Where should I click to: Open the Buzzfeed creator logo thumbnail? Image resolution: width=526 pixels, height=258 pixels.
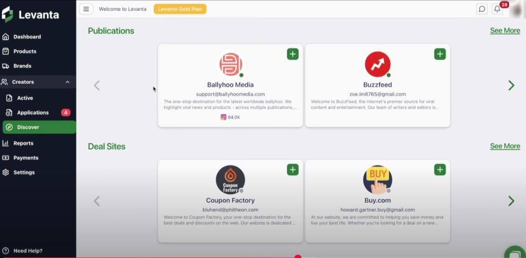[x=378, y=64]
